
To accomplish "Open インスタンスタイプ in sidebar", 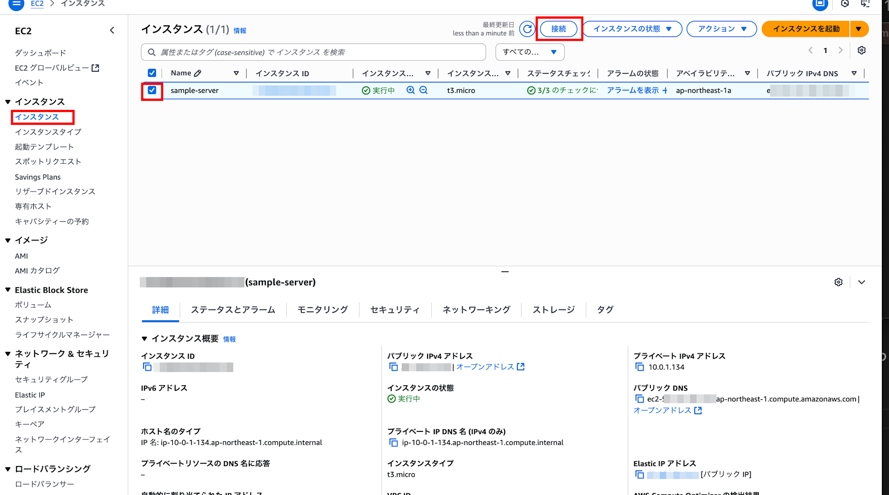I will [x=48, y=132].
